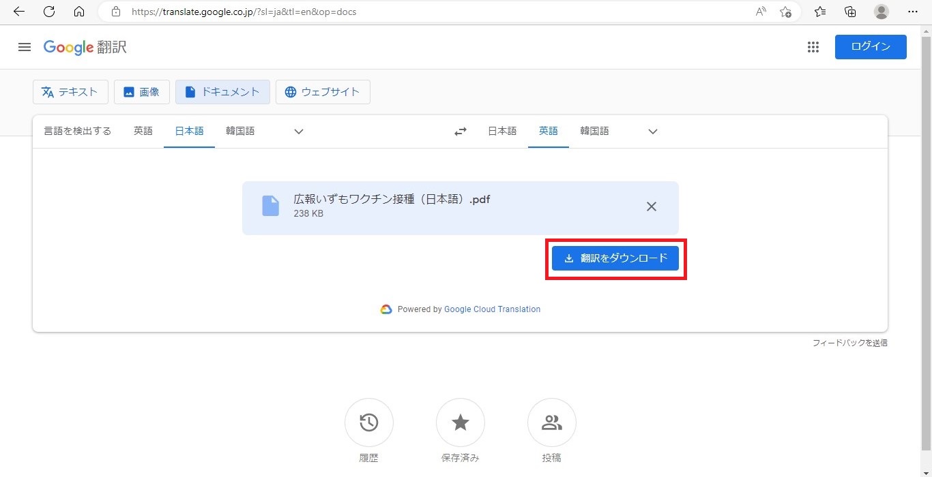The image size is (932, 477).
Task: Expand the target language list chevron
Action: pyautogui.click(x=652, y=132)
